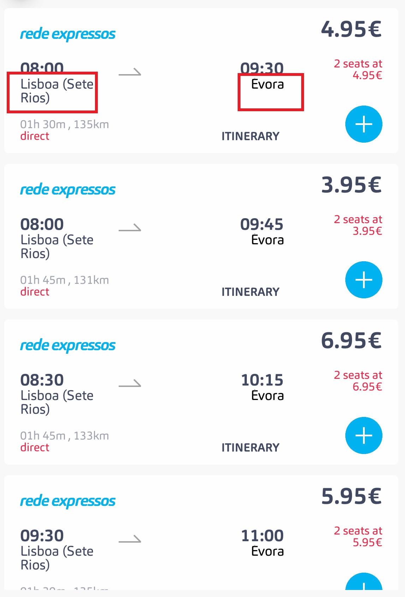Image resolution: width=405 pixels, height=597 pixels.
Task: View itinerary of the 09:45 arrival trip
Action: (x=250, y=292)
